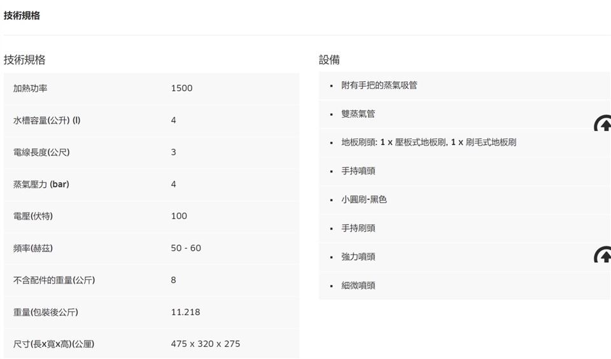The image size is (611, 359).
Task: Click the 加熱功率 row label
Action: 31,88
